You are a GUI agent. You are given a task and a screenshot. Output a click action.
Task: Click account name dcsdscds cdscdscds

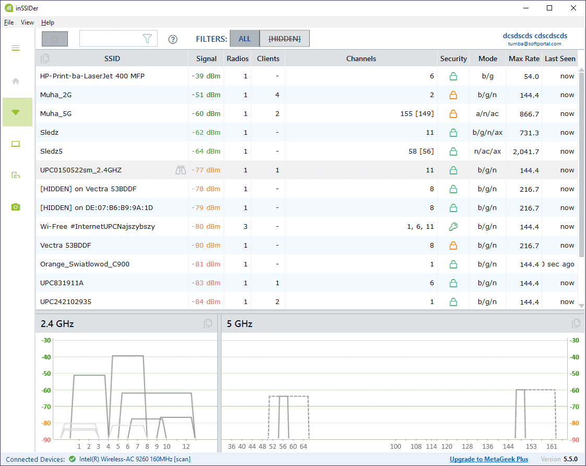535,36
